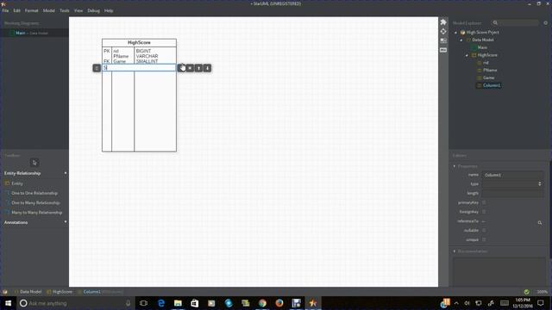Viewport: 552px width, 310px height.
Task: Open the View menu
Action: [x=78, y=10]
